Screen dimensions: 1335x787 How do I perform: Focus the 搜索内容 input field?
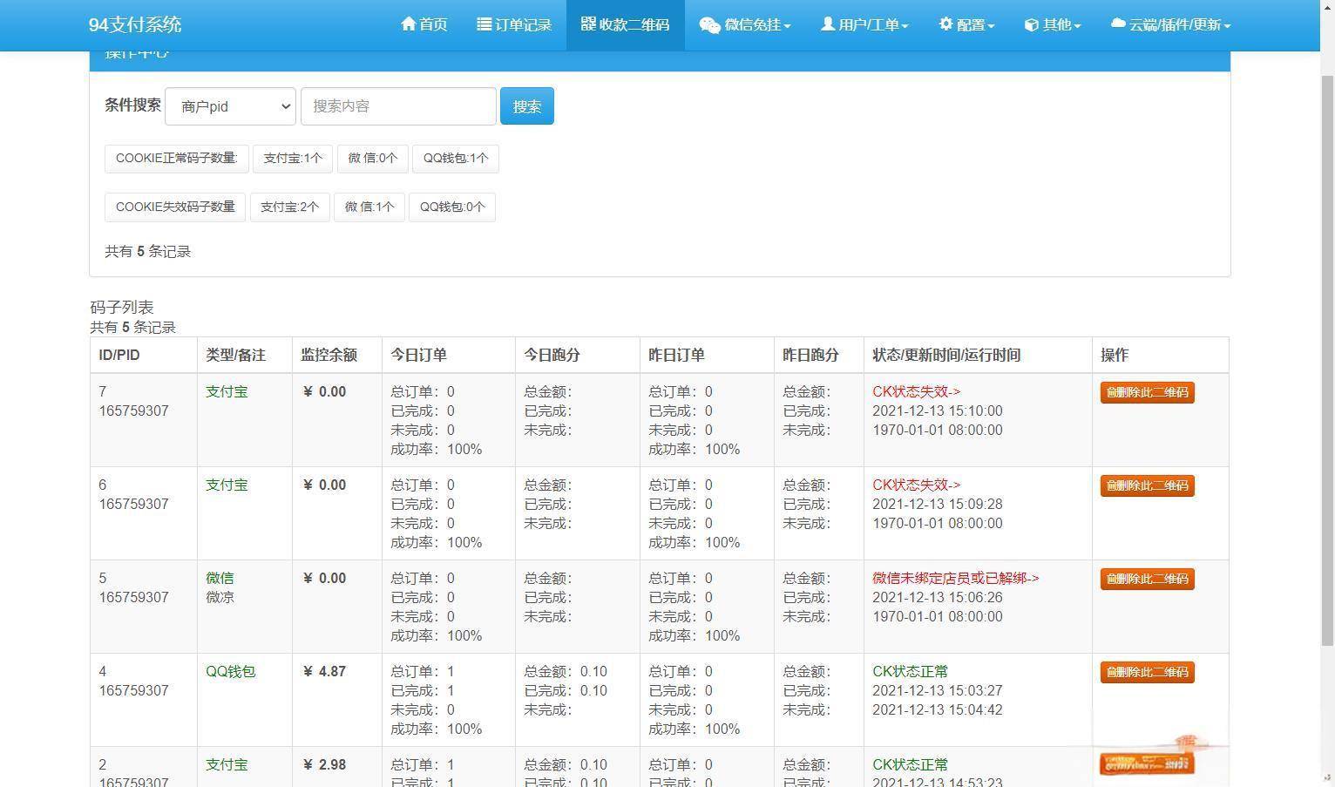[398, 105]
